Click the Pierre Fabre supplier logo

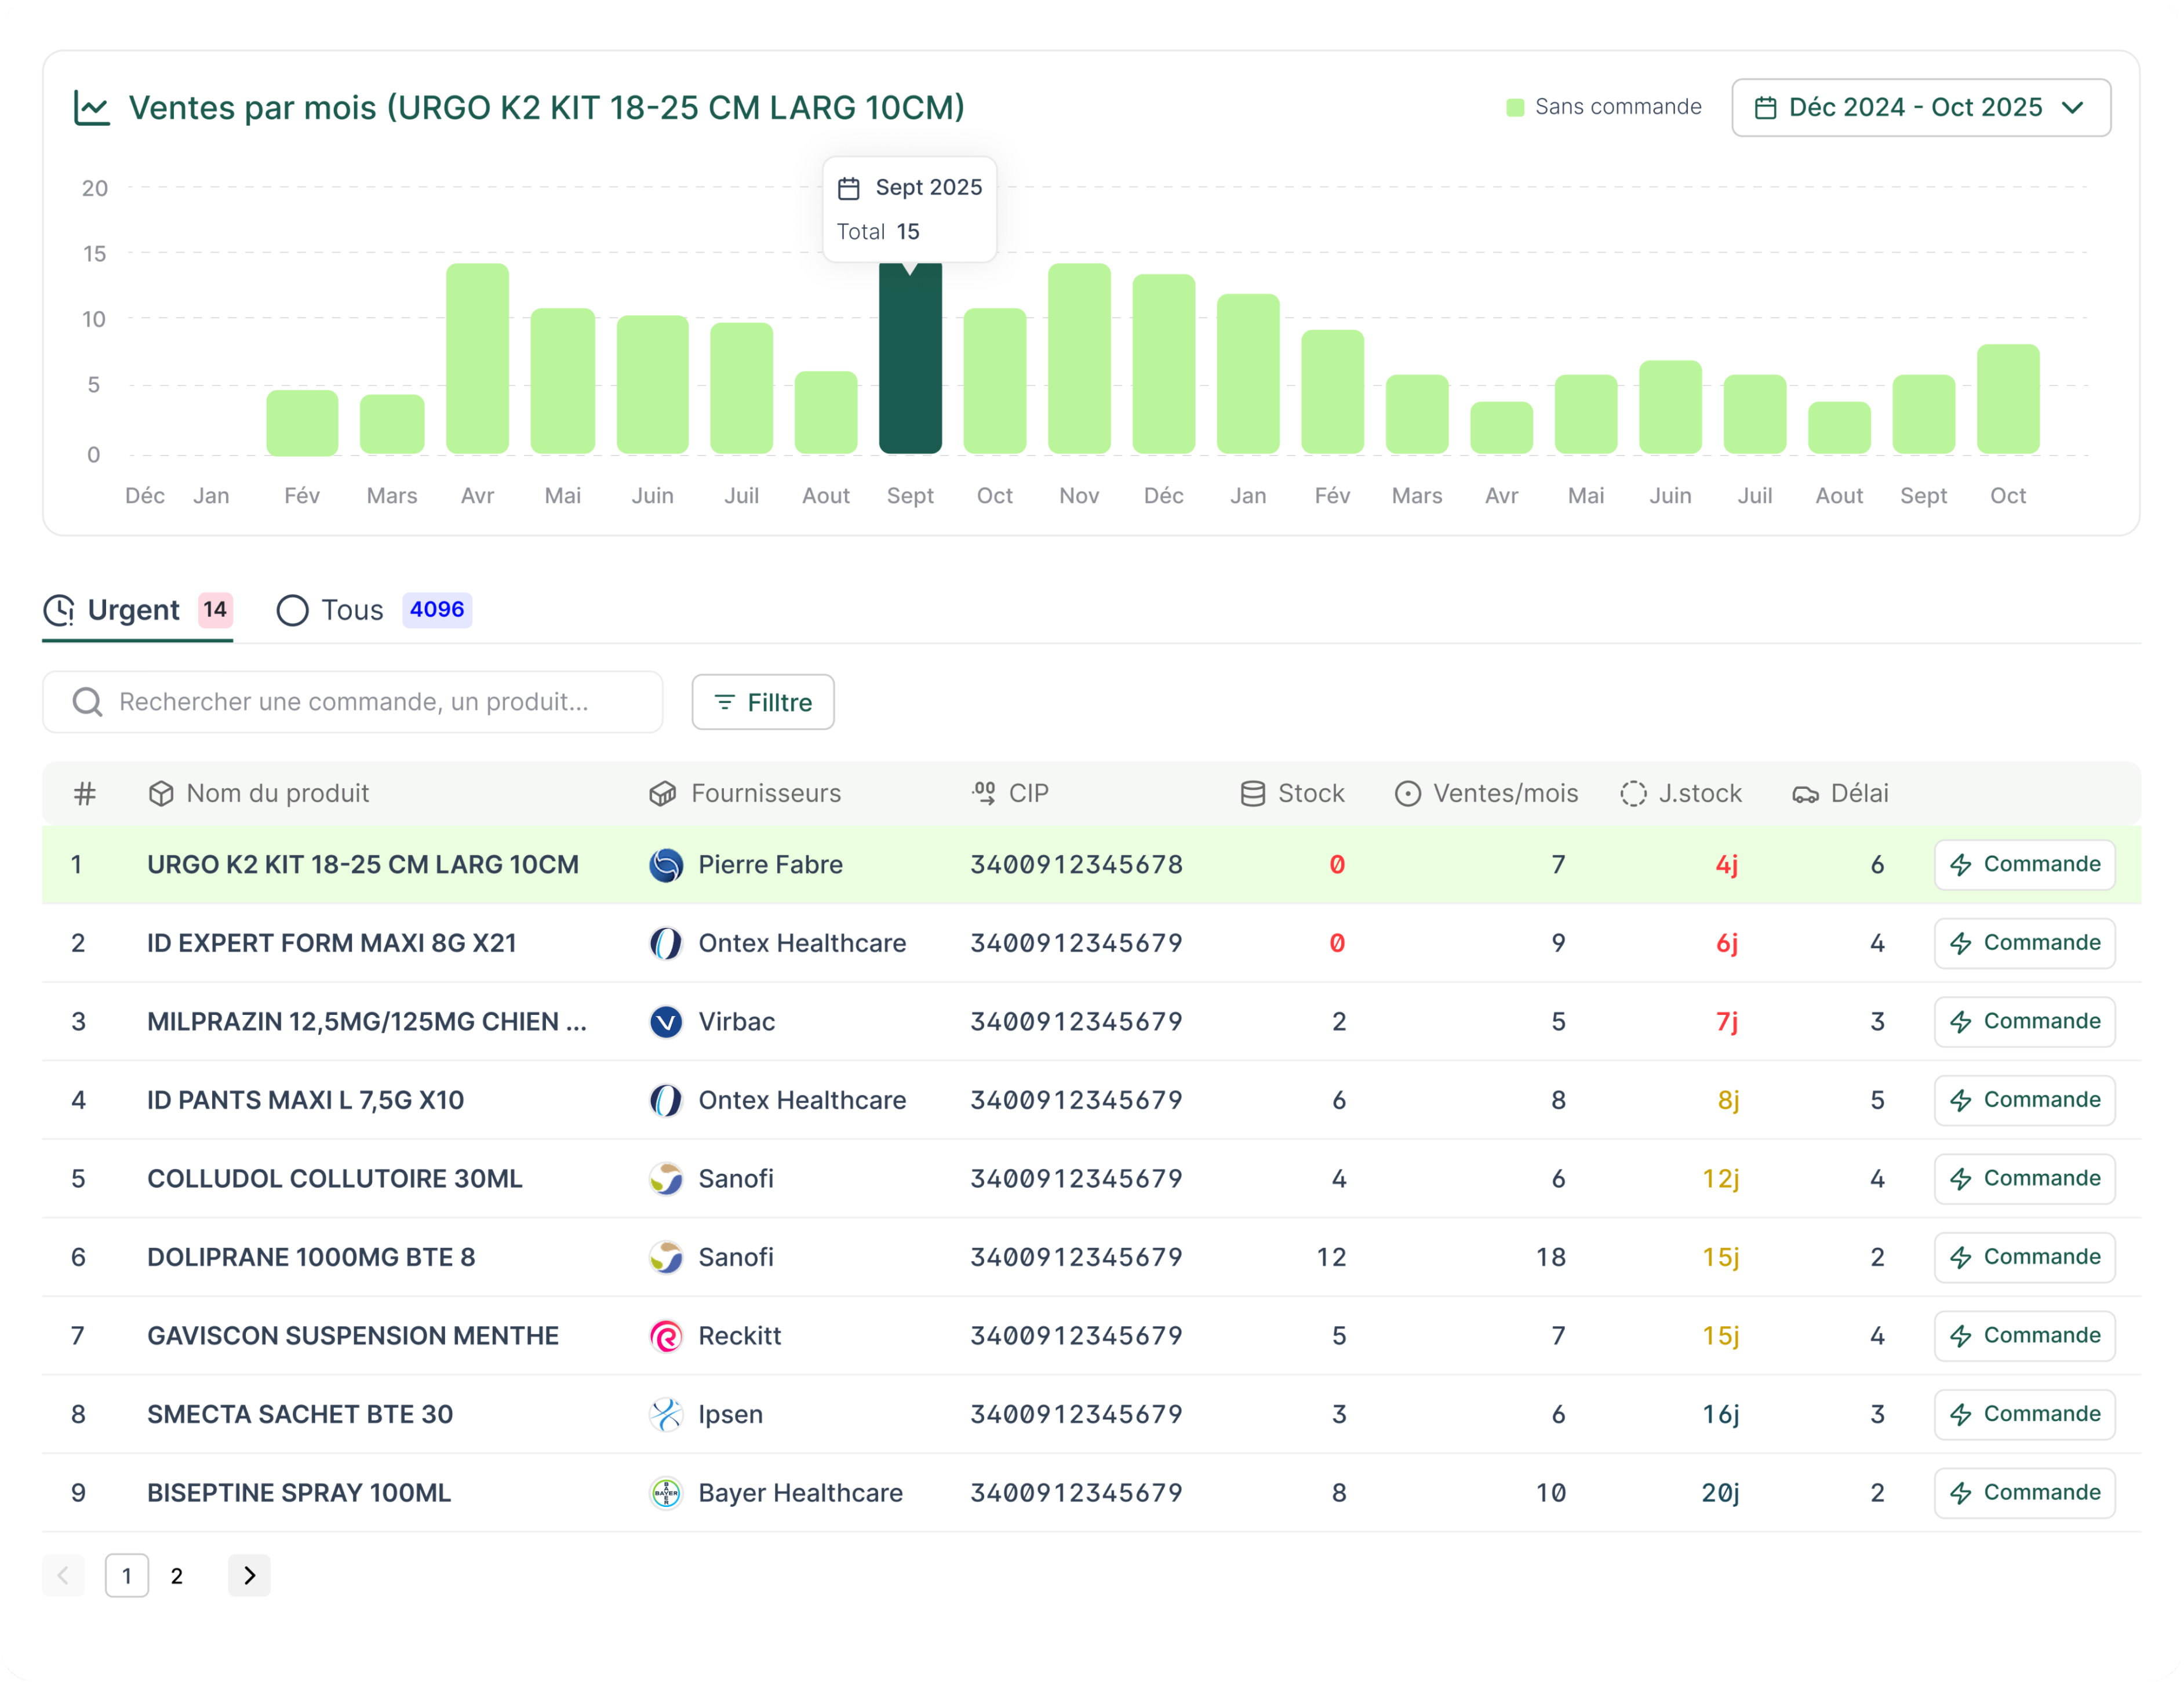[x=666, y=865]
